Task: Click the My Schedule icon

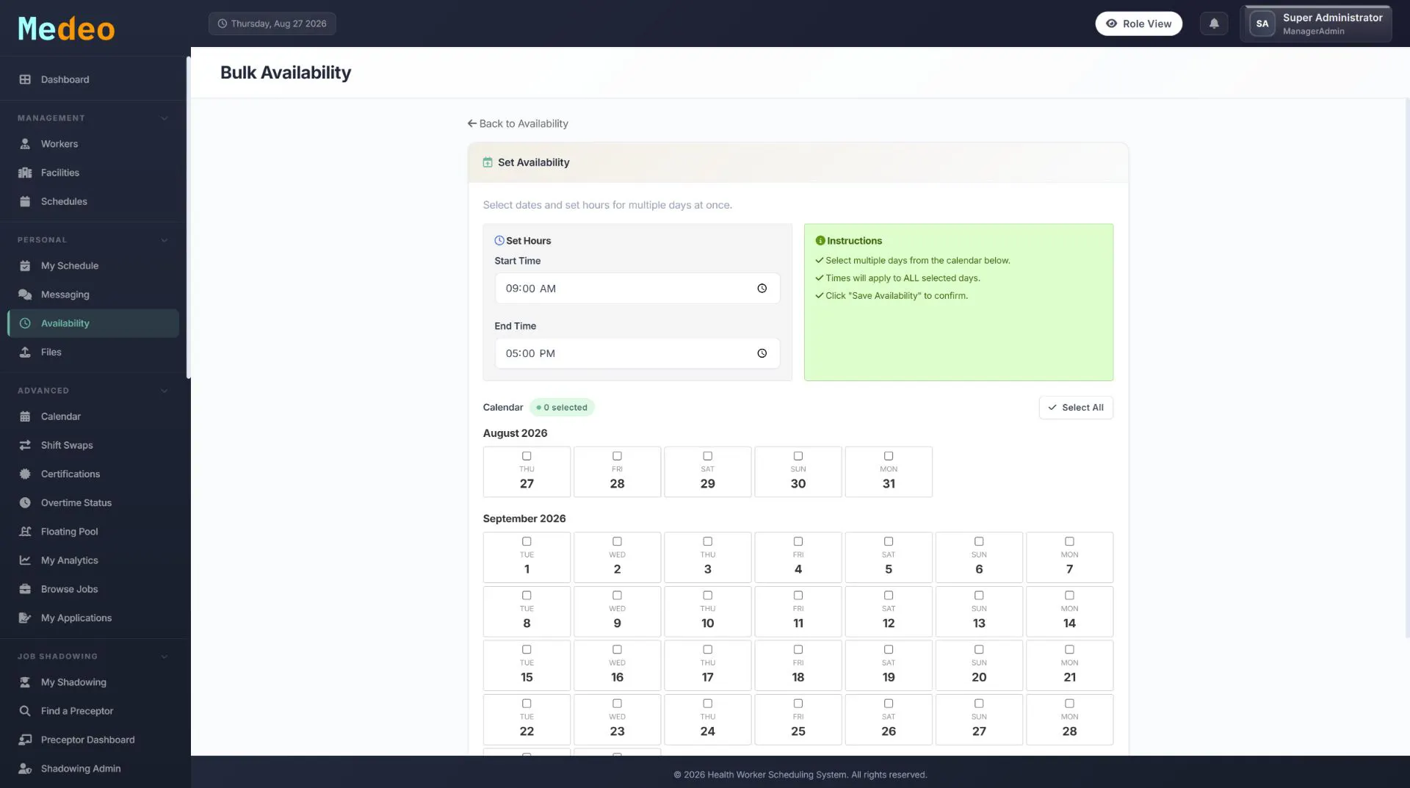Action: pyautogui.click(x=25, y=266)
